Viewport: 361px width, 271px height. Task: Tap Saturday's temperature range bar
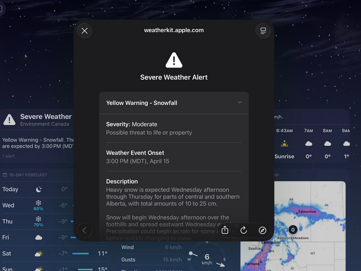click(x=80, y=253)
